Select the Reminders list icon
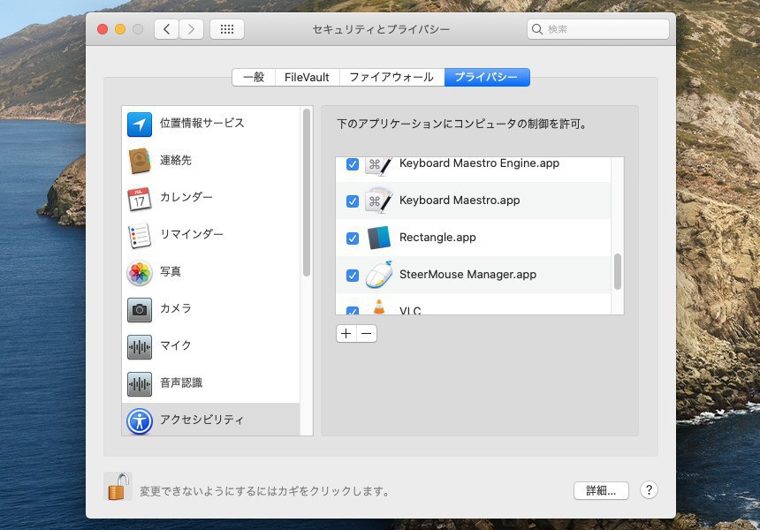Viewport: 760px width, 530px height. pyautogui.click(x=140, y=235)
